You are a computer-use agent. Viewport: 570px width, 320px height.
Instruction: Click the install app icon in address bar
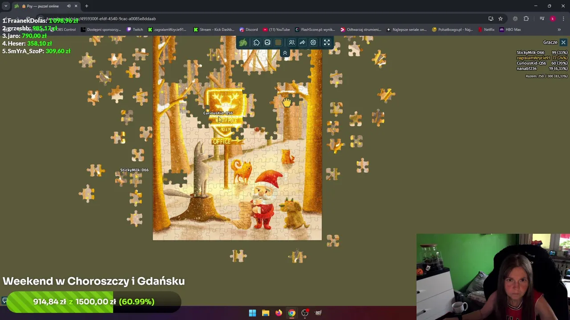click(x=491, y=19)
